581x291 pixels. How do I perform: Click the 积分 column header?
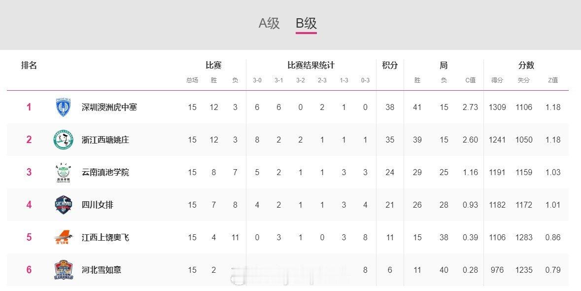point(390,65)
